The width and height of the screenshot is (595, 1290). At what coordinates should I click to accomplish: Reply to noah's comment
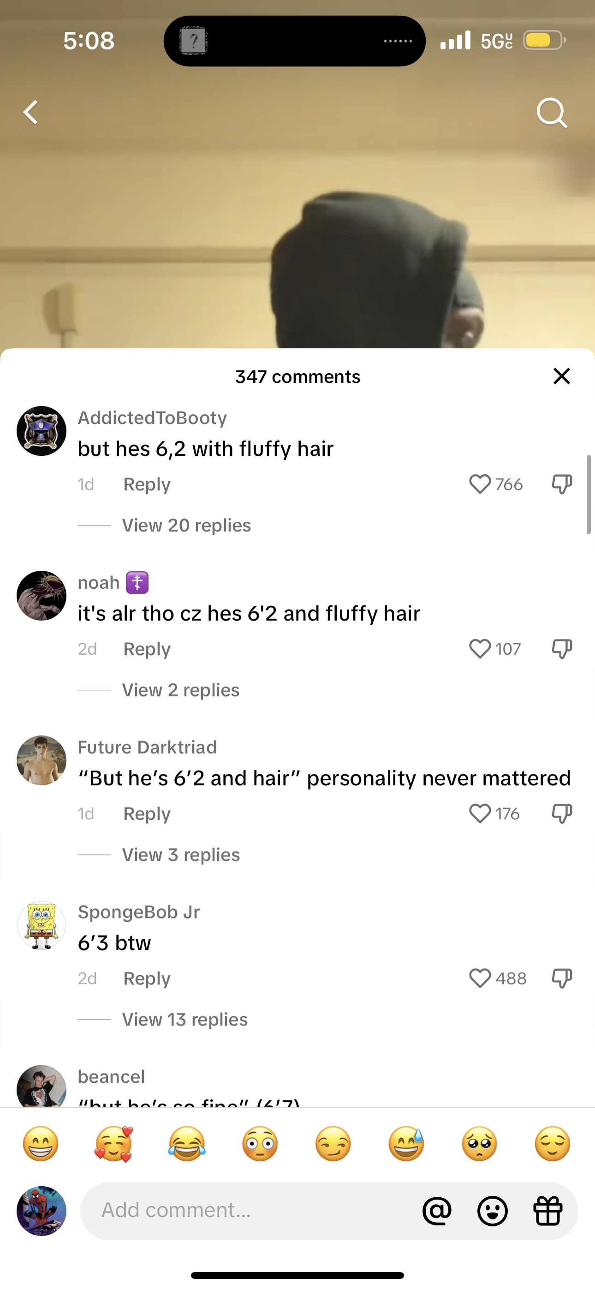coord(147,649)
